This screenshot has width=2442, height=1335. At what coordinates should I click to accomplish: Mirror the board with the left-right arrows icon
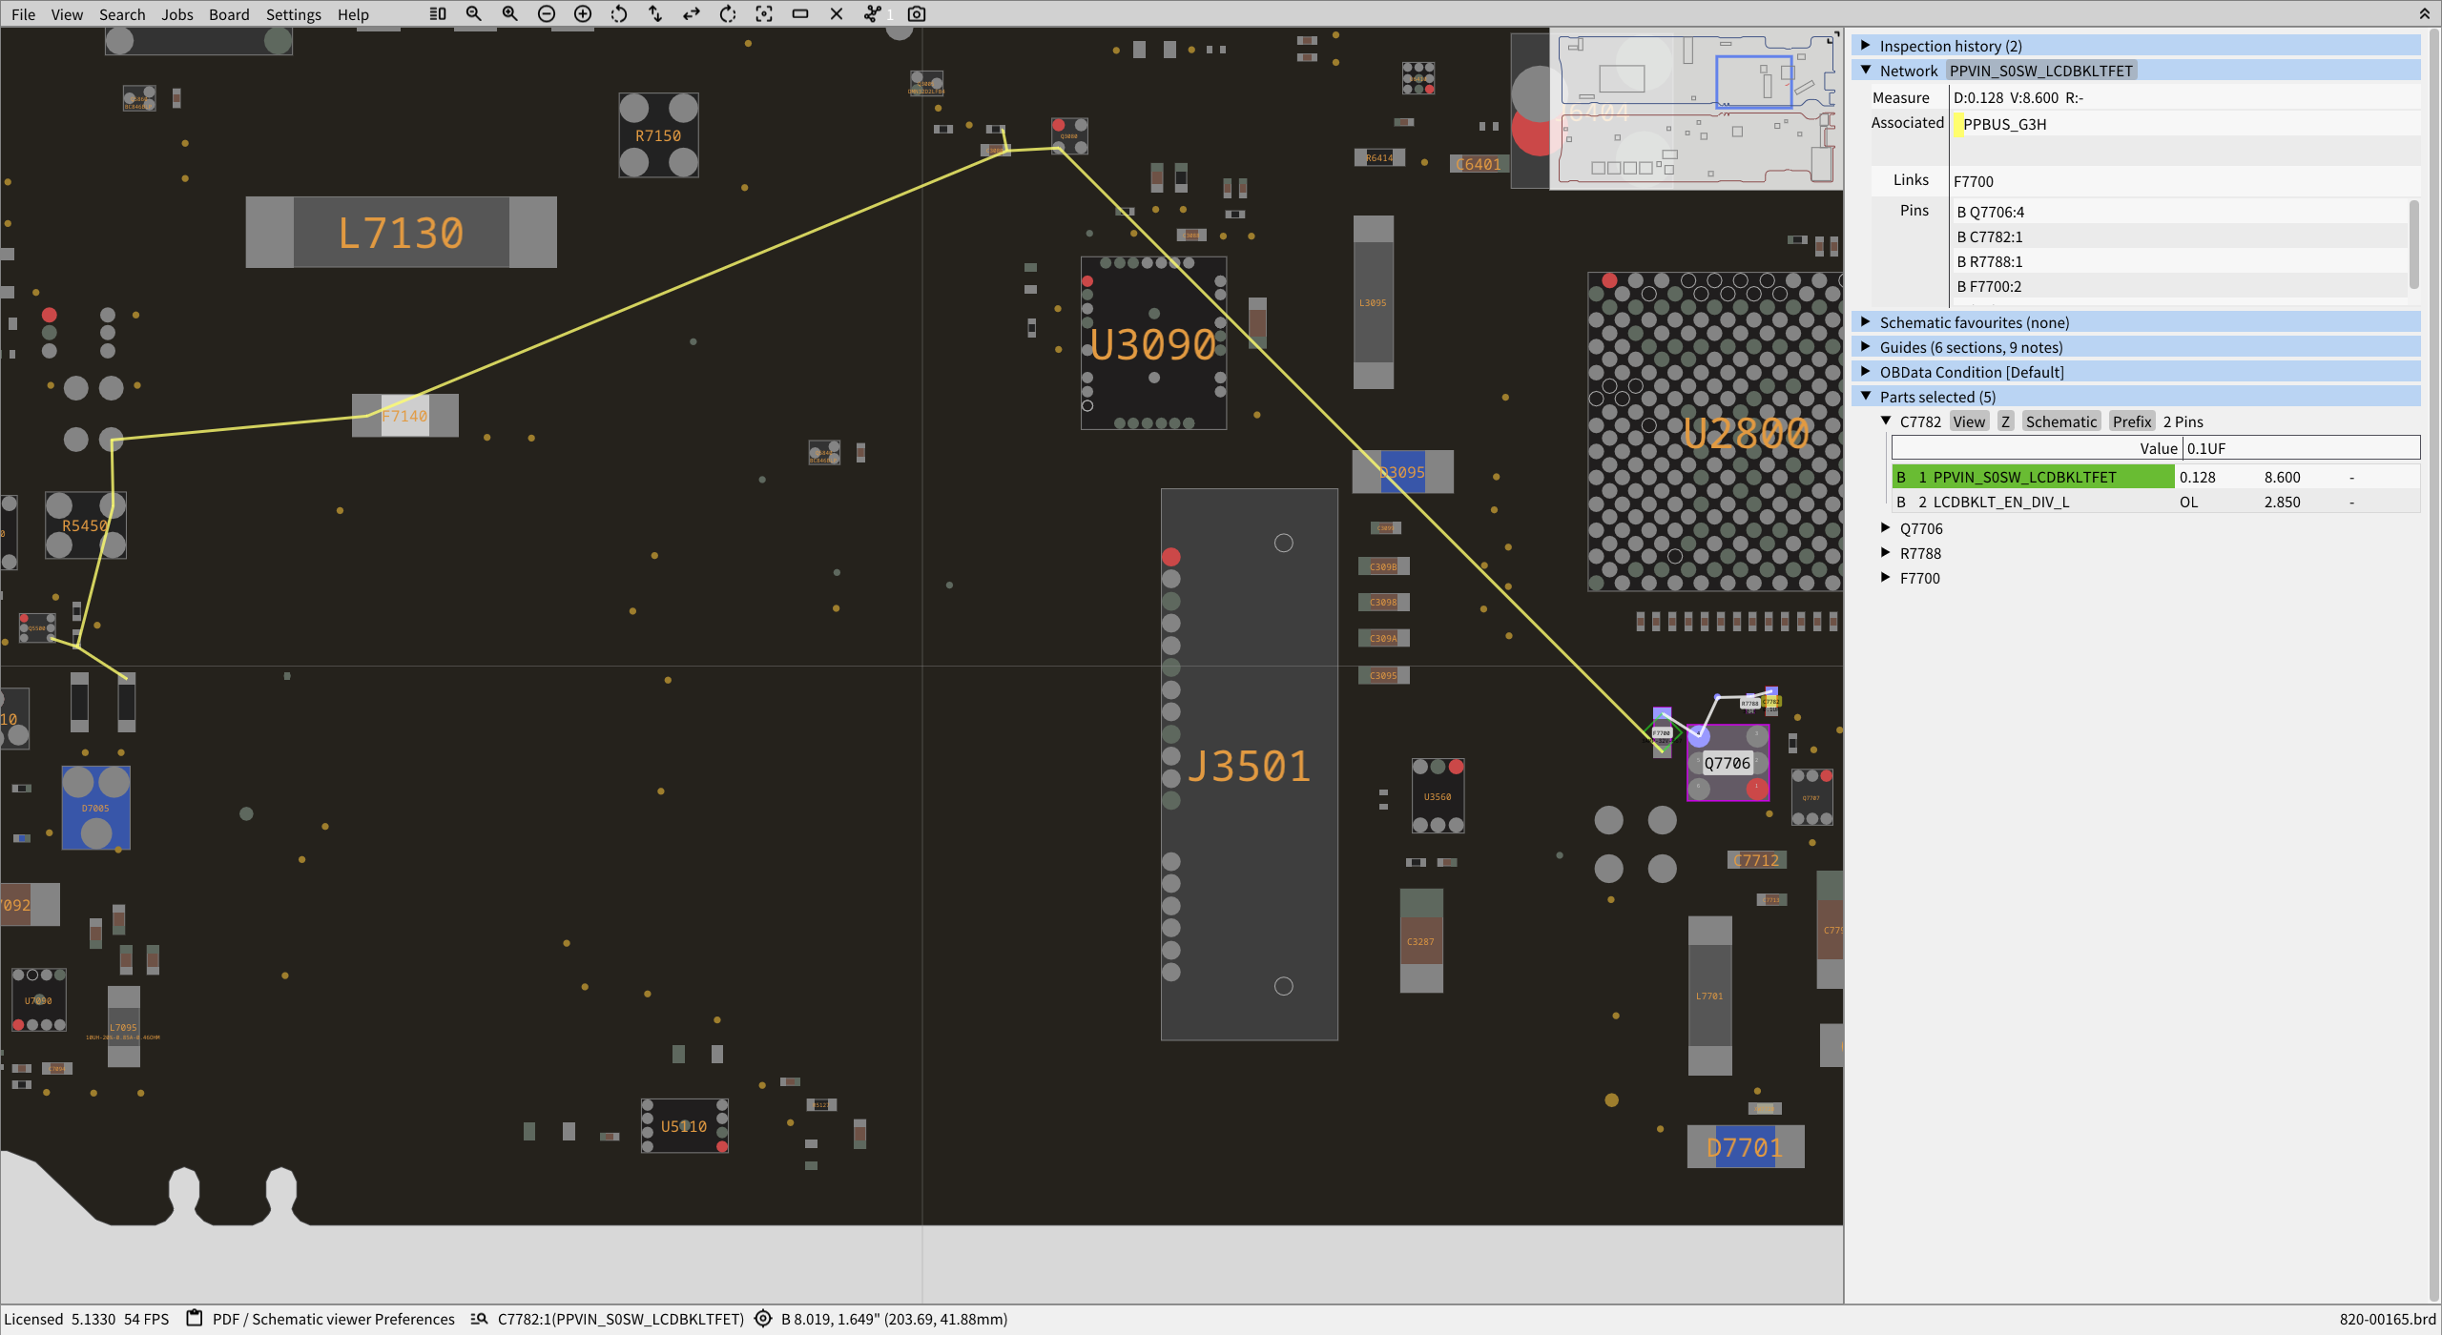pos(691,13)
